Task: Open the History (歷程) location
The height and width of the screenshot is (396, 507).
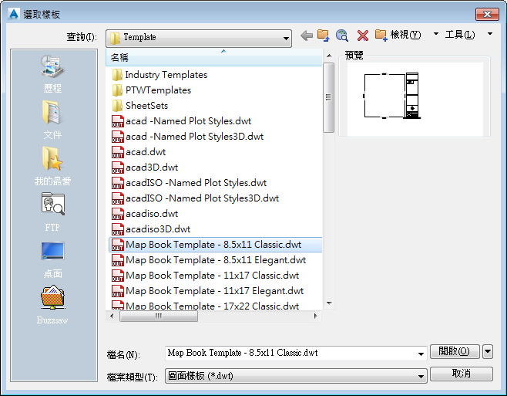Action: pos(52,74)
